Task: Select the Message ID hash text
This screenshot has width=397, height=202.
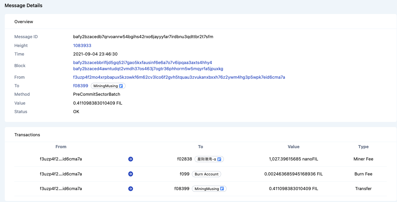Action: point(143,37)
